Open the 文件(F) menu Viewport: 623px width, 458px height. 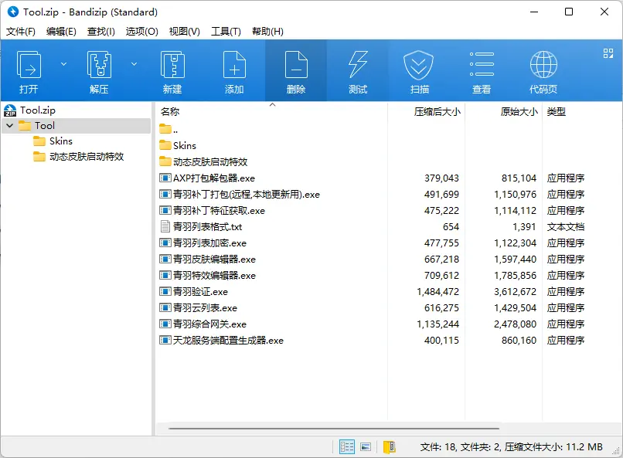point(21,32)
